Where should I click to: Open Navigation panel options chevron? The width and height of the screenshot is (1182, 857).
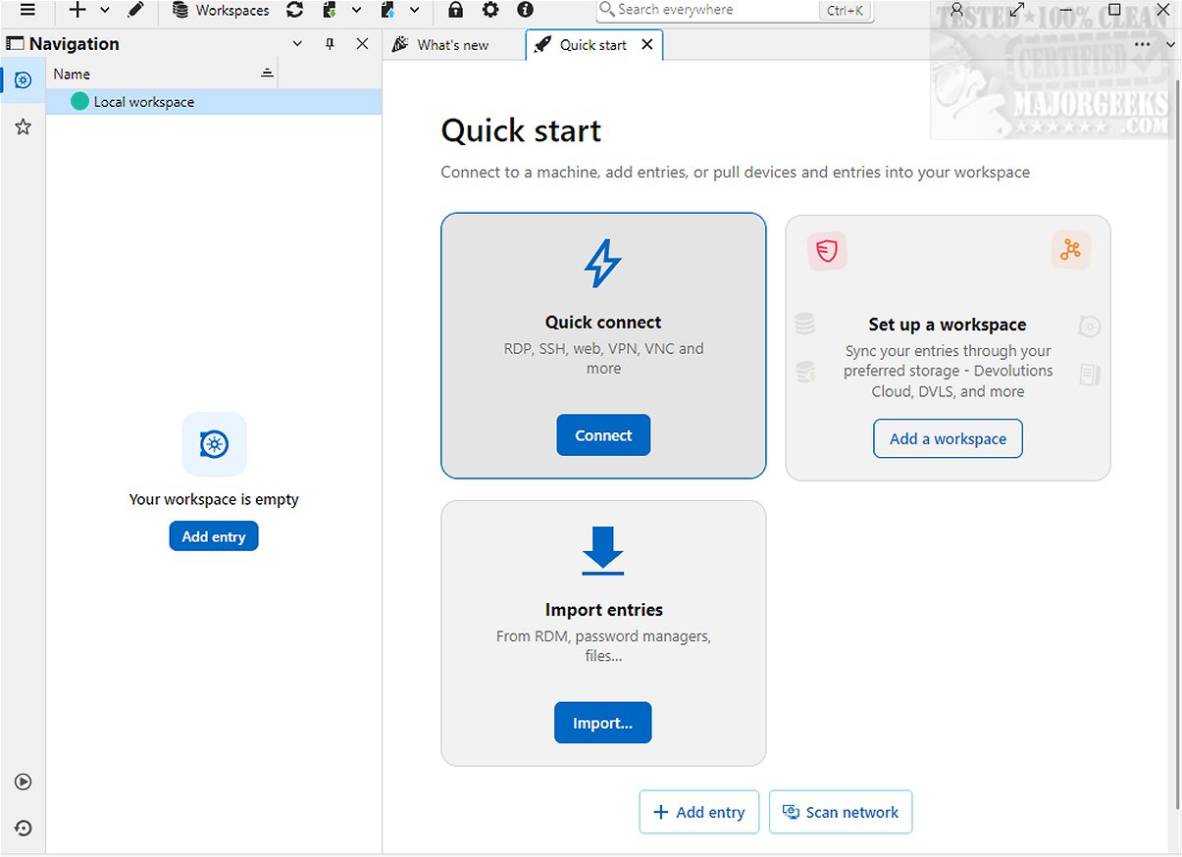(x=298, y=44)
